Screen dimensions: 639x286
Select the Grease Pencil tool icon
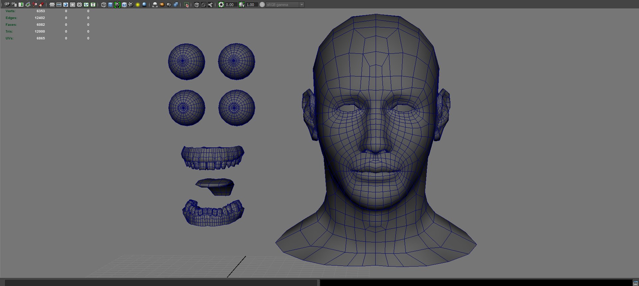[x=42, y=5]
